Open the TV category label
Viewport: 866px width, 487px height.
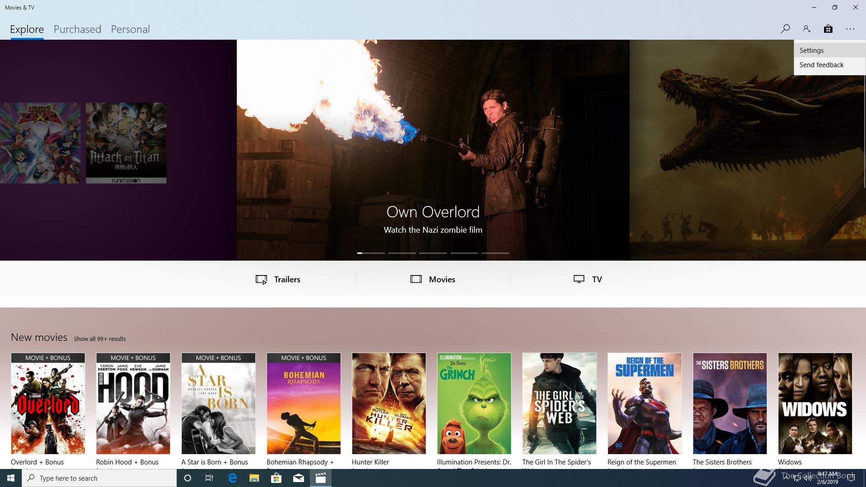click(x=597, y=279)
